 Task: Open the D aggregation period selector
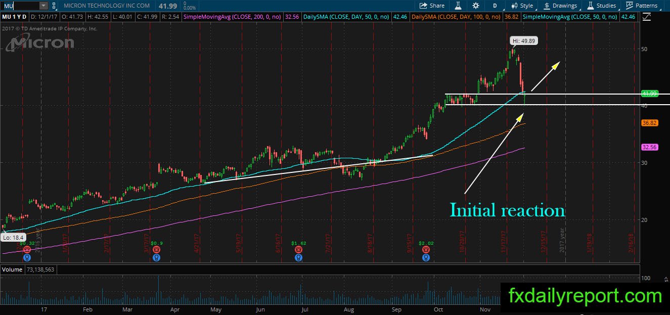(495, 6)
